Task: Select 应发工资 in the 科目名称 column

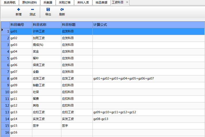Action: click(47, 79)
